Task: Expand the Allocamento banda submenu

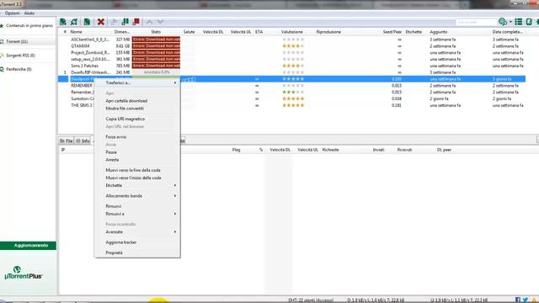Action: (x=137, y=196)
